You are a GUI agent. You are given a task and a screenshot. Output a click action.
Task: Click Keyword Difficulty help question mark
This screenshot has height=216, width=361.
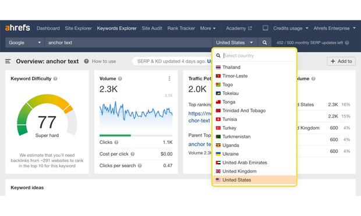point(55,78)
